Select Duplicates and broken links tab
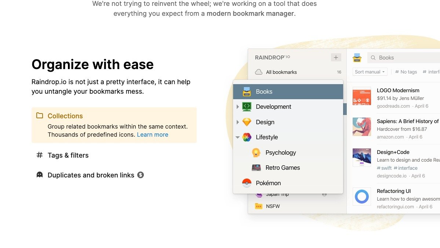The width and height of the screenshot is (440, 248). click(x=90, y=175)
